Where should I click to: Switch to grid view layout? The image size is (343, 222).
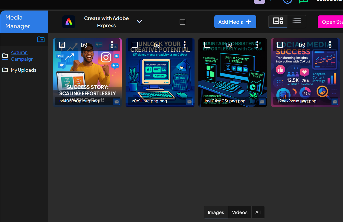[x=278, y=21]
